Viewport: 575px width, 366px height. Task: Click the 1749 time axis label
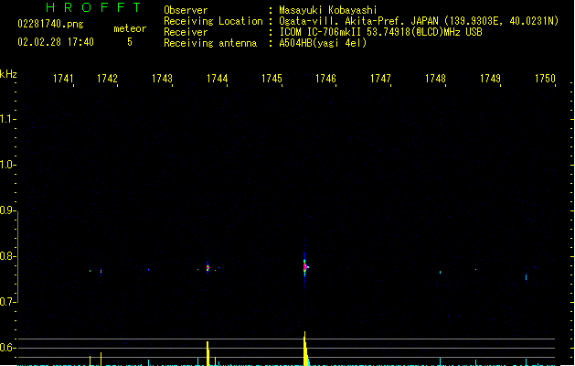[490, 79]
